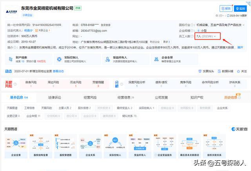Viewport: 251px width, 171px height.
Task: Open the 实际控制人 graph thumbnail
Action: pos(115,146)
